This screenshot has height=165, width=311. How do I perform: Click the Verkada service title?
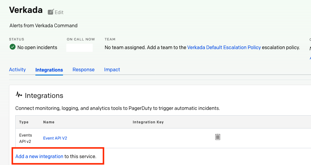[x=26, y=10]
